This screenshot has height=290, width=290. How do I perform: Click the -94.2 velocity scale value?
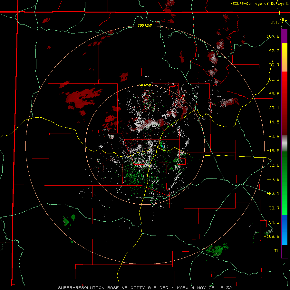[x=273, y=222]
